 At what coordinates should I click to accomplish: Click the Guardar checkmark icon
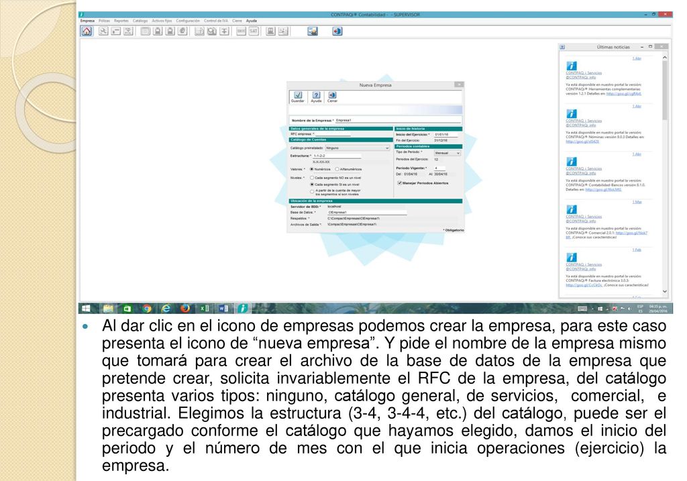tap(298, 95)
